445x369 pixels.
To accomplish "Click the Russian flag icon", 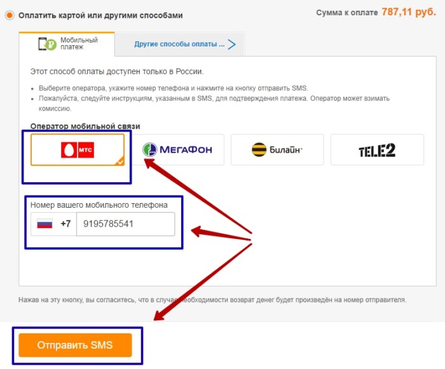I will point(44,224).
